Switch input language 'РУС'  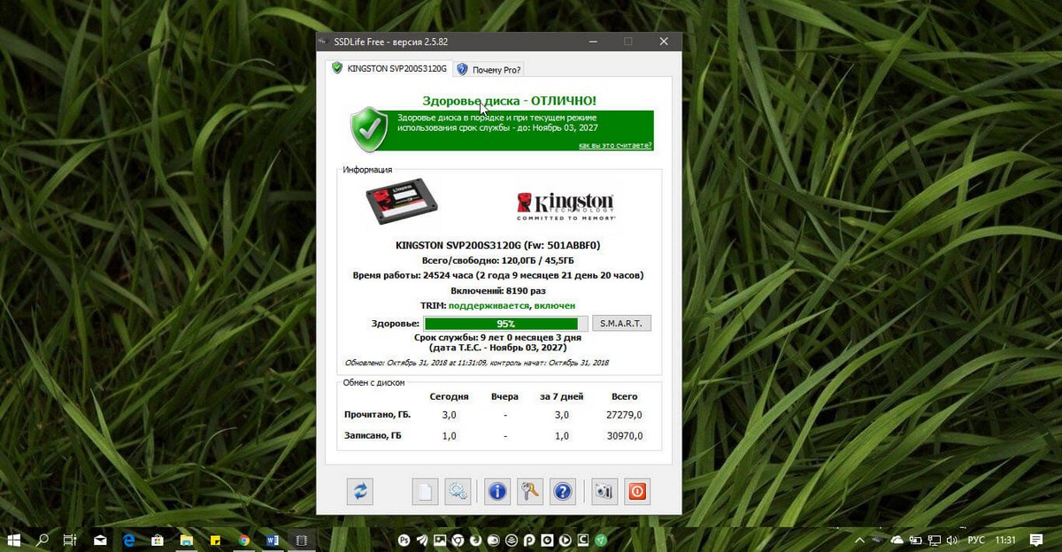pos(976,539)
